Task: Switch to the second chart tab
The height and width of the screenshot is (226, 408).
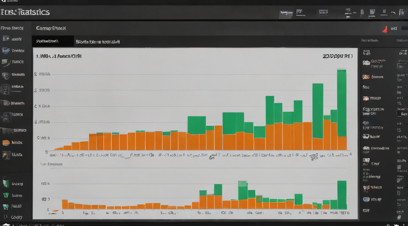Action: coord(98,42)
